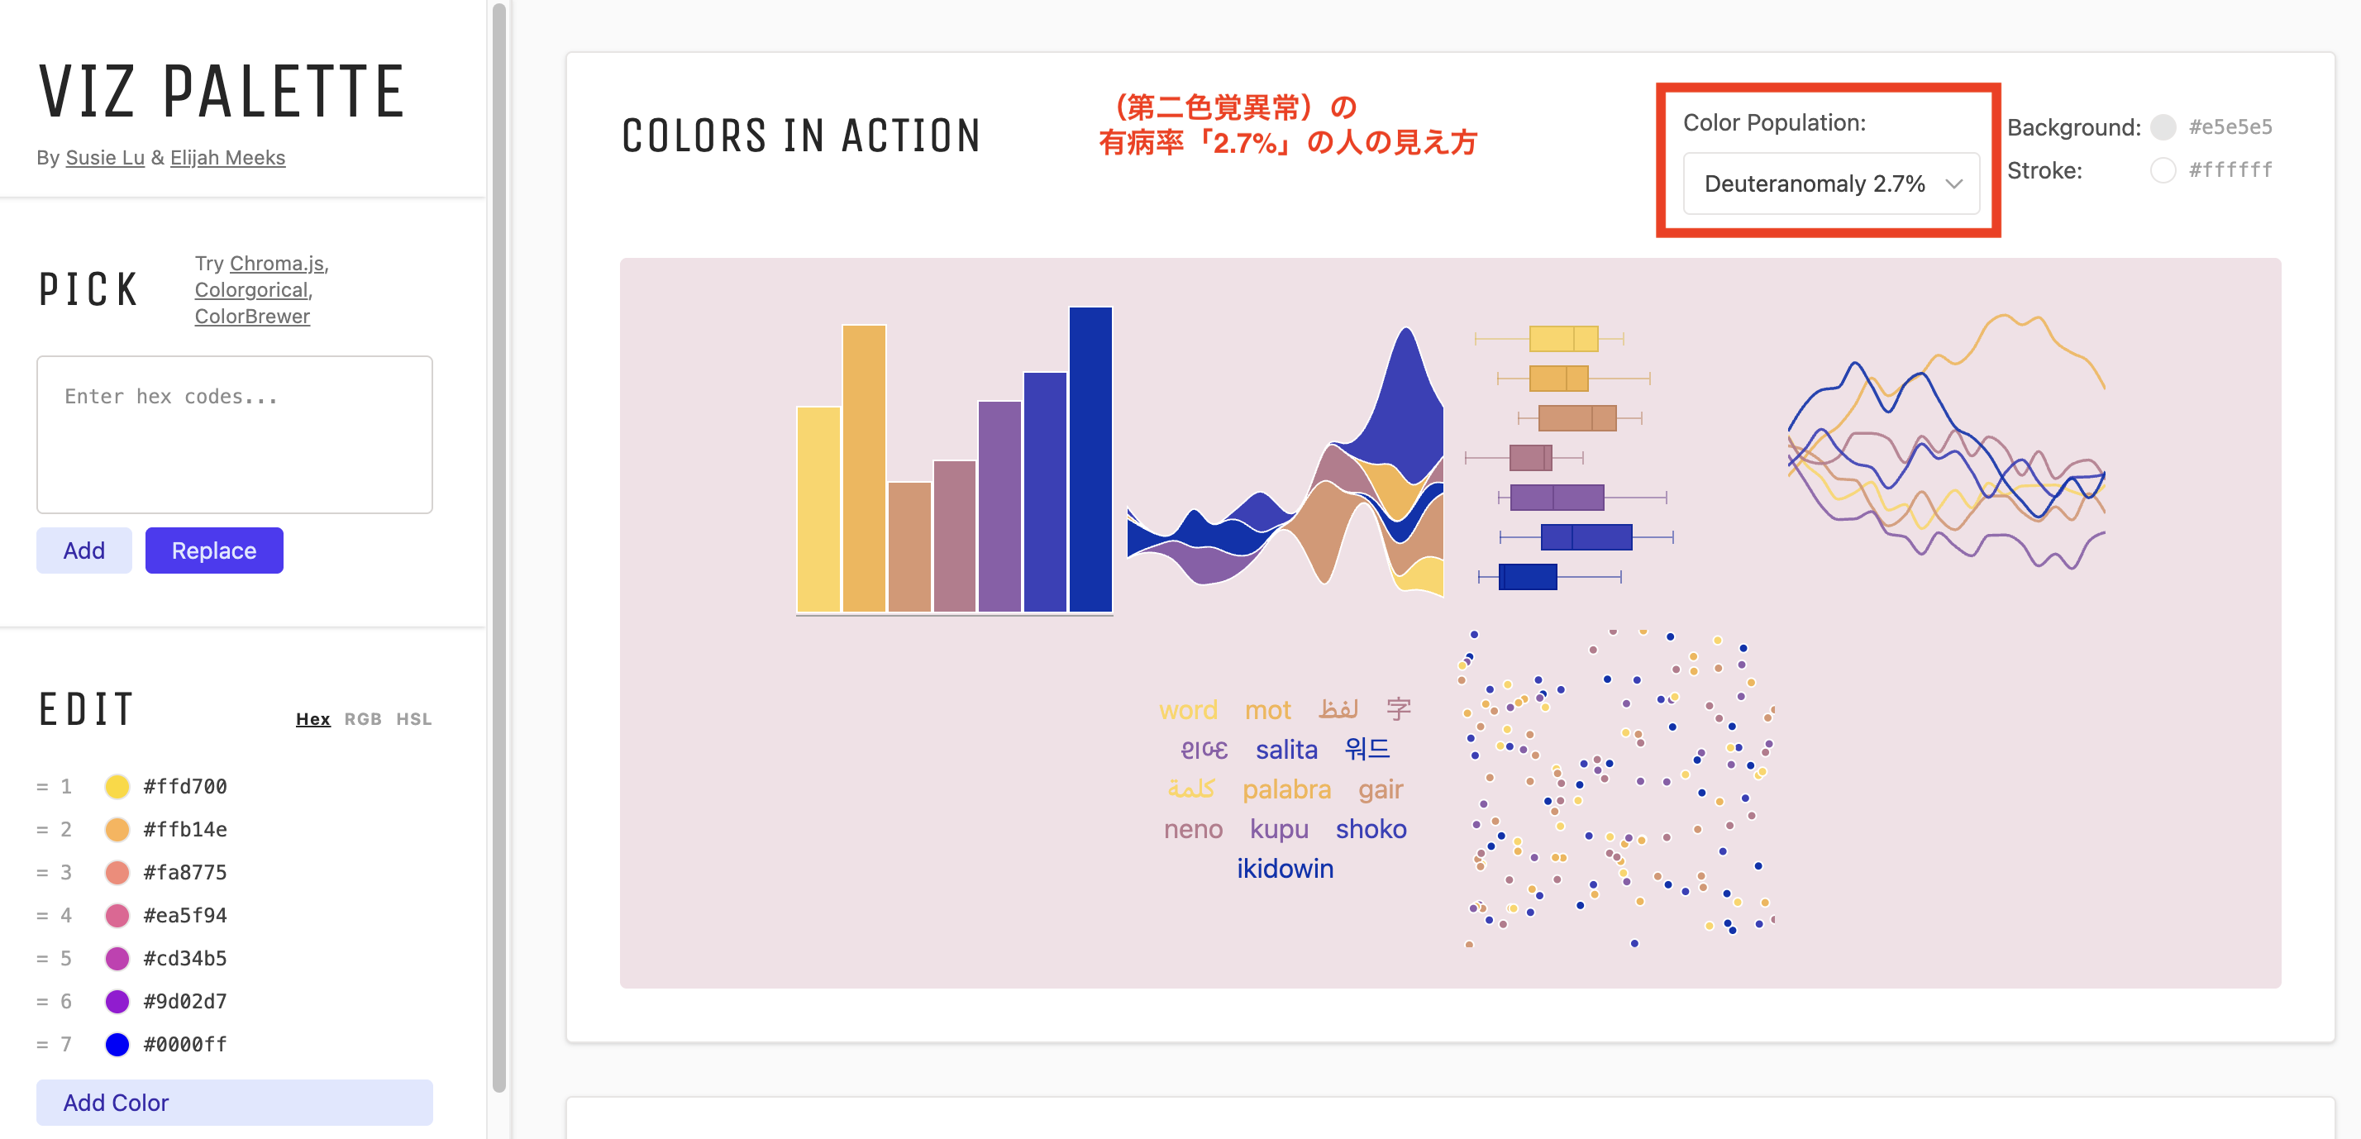Click the Background color circle
The height and width of the screenshot is (1139, 2361).
coord(2163,127)
